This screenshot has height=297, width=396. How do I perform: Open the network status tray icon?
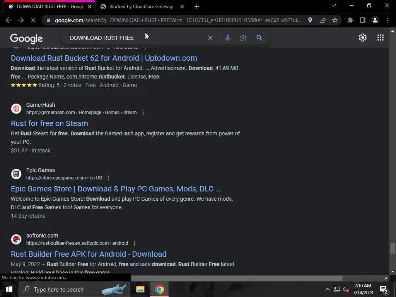(337, 289)
